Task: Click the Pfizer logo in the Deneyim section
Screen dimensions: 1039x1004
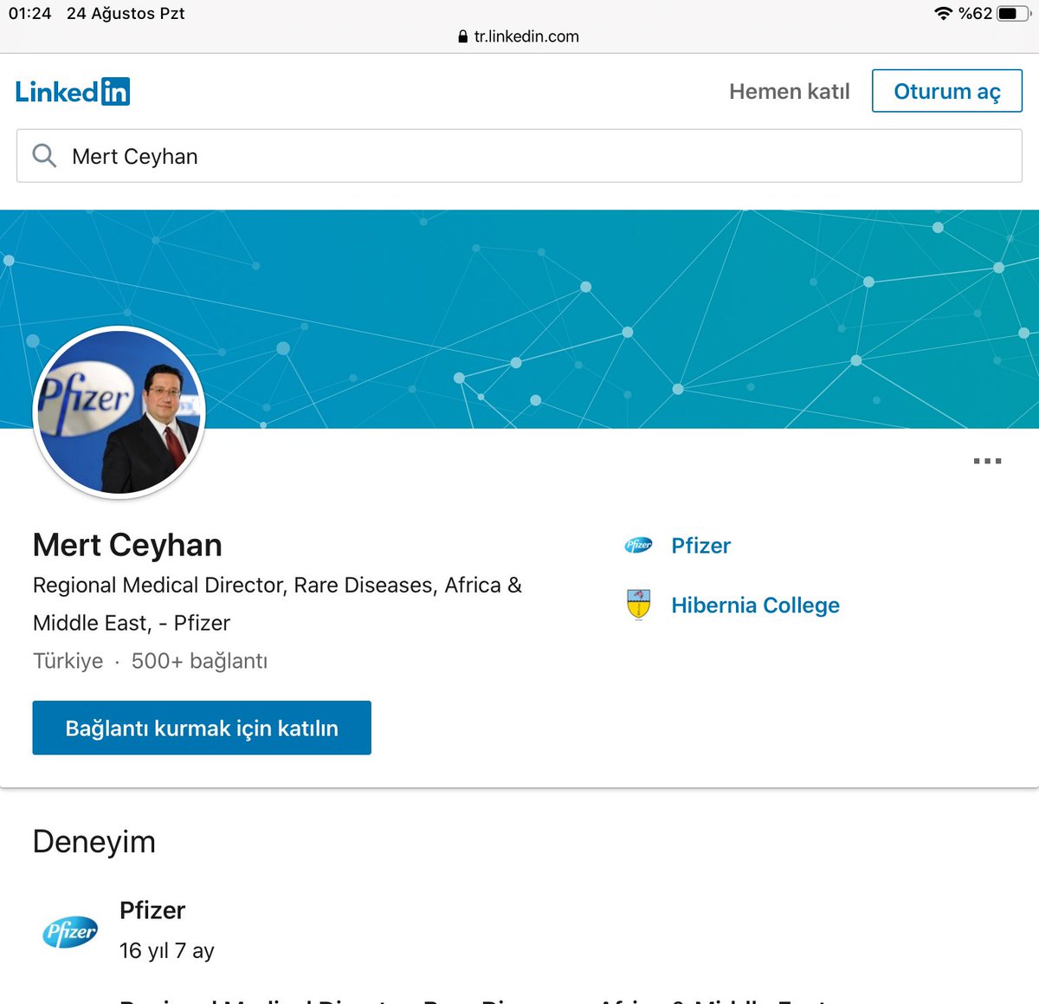Action: pos(70,932)
